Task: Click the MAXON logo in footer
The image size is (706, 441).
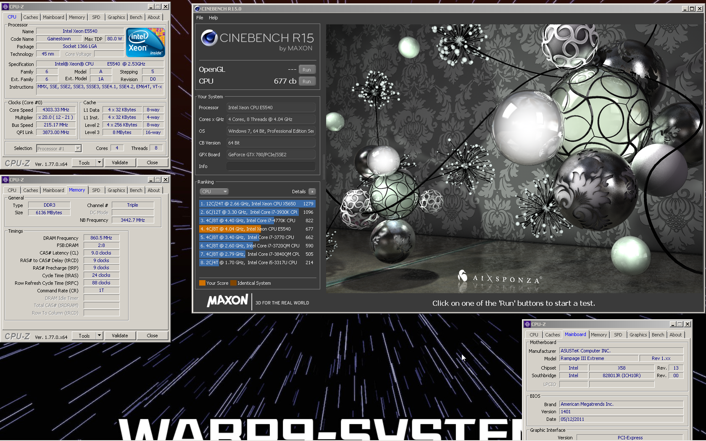Action: tap(227, 301)
